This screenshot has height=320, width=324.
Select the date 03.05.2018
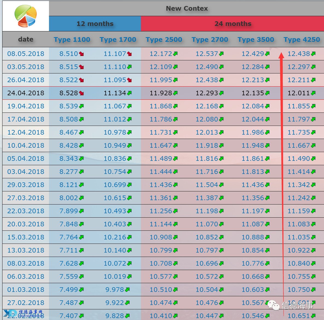point(26,67)
